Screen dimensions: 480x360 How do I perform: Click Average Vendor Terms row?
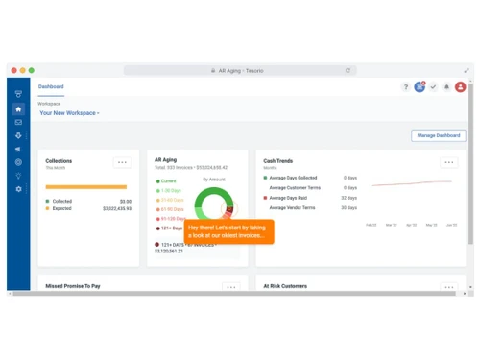click(313, 208)
